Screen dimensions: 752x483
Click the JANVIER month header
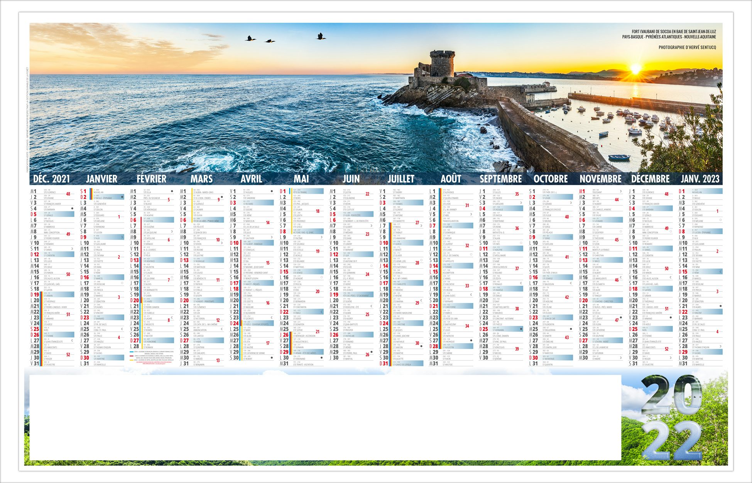tap(101, 179)
